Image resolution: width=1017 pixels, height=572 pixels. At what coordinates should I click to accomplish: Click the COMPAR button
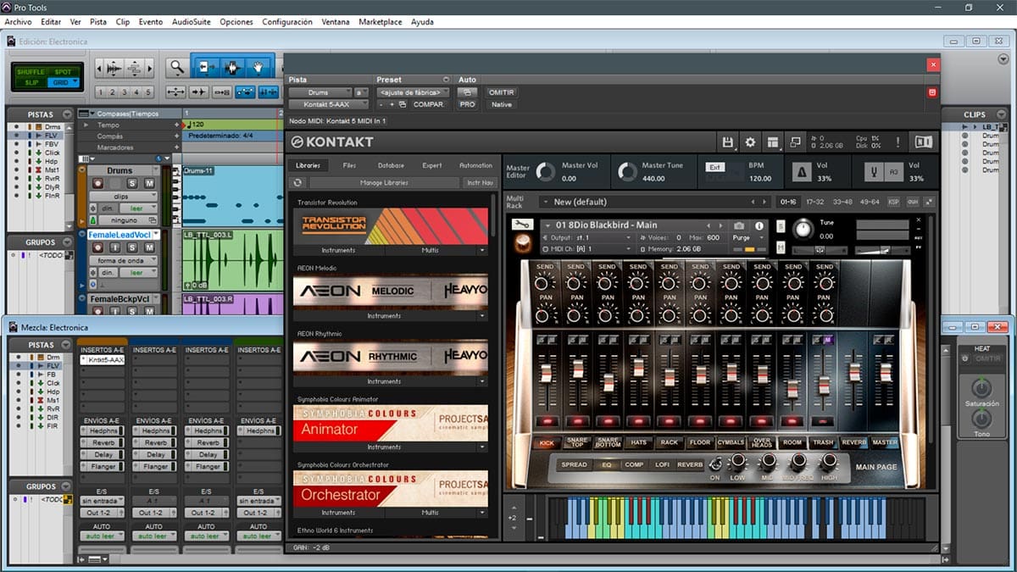pyautogui.click(x=429, y=104)
